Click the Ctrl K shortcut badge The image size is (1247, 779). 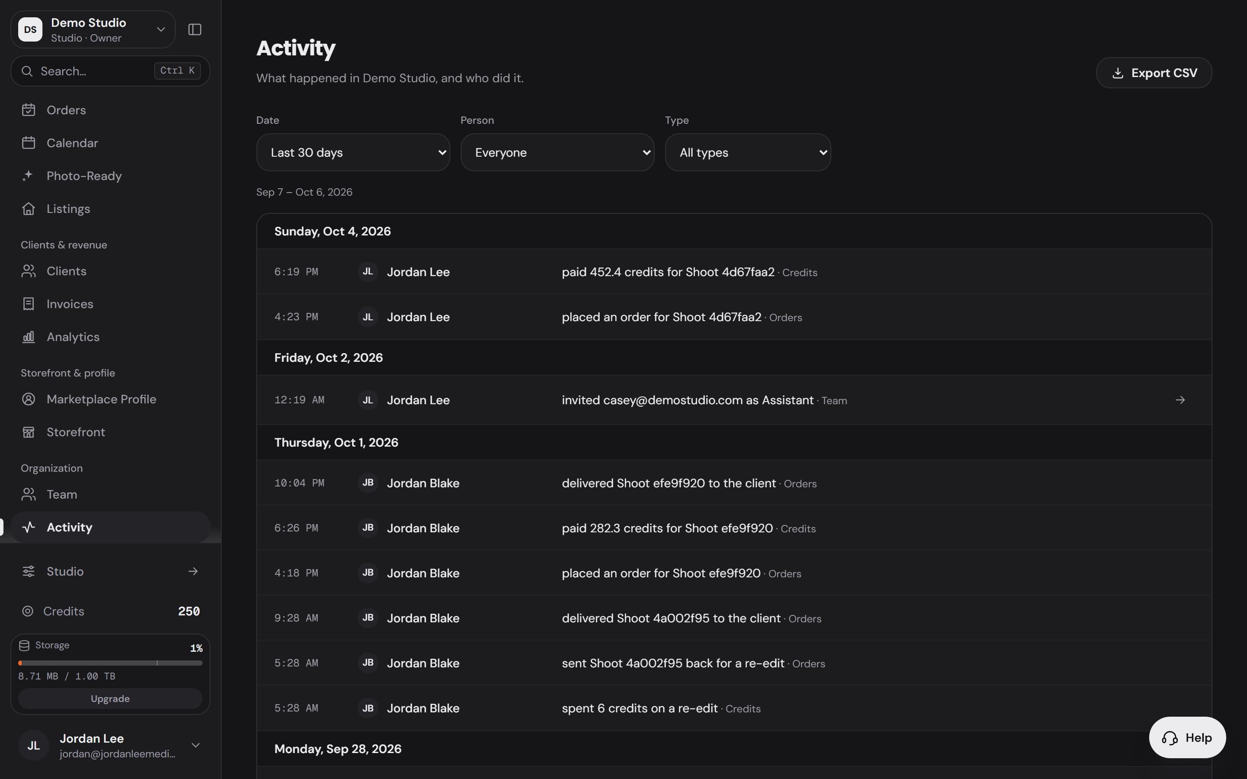177,71
